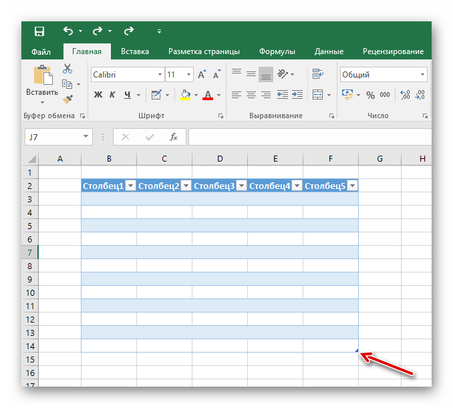Click the Name Box showing J7
Image resolution: width=453 pixels, height=408 pixels.
[59, 137]
